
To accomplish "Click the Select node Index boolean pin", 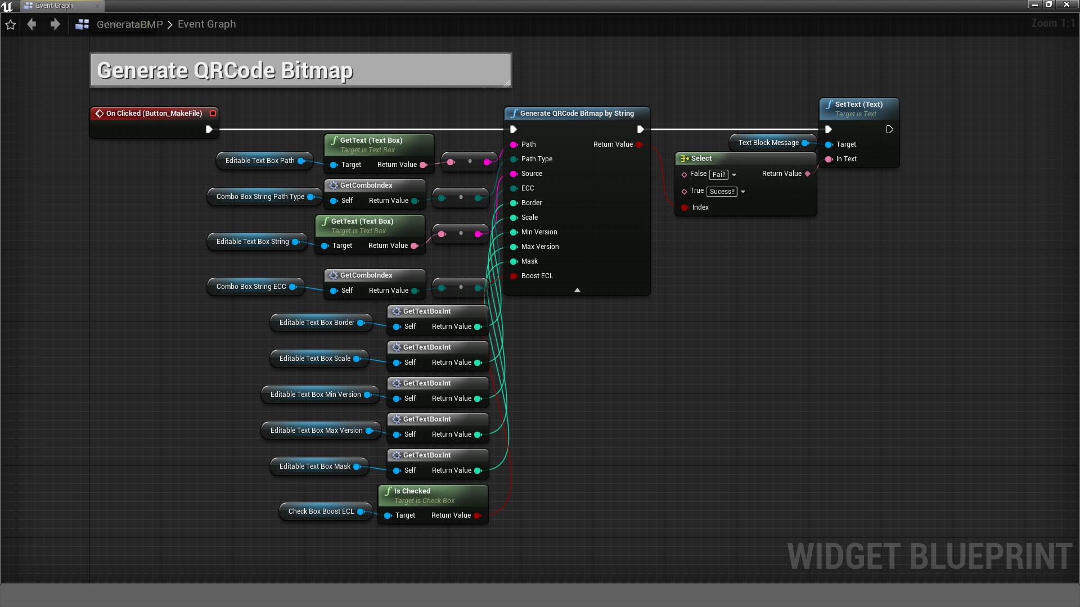I will 685,207.
